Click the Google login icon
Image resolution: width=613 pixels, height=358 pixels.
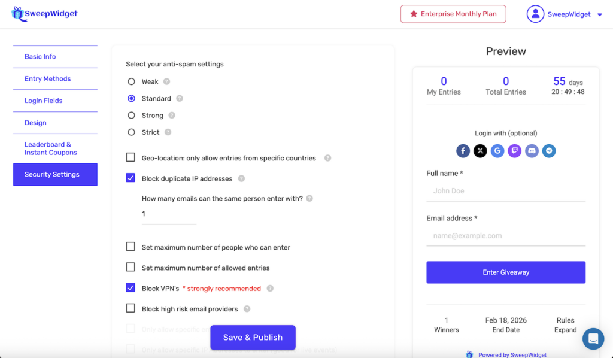pyautogui.click(x=497, y=151)
